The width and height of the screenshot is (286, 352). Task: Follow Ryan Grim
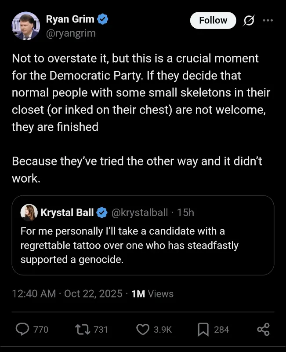[x=213, y=20]
